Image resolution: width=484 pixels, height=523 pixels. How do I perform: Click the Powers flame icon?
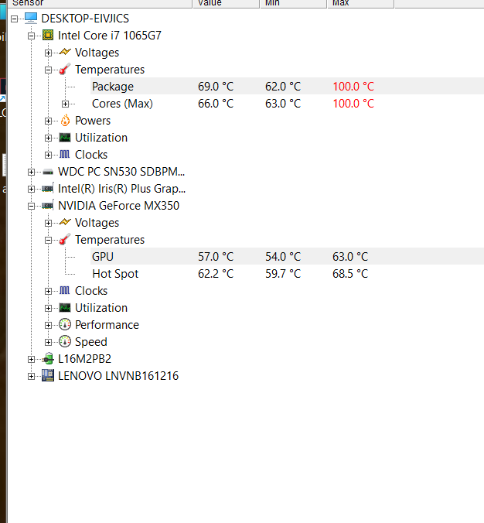(65, 120)
